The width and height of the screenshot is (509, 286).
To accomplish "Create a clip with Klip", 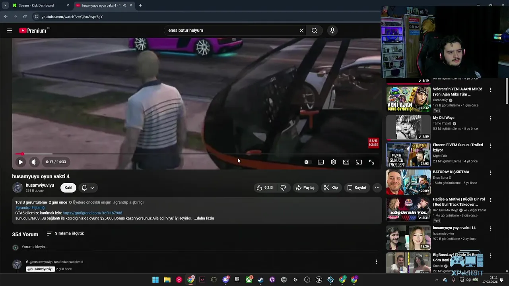I will (x=331, y=187).
